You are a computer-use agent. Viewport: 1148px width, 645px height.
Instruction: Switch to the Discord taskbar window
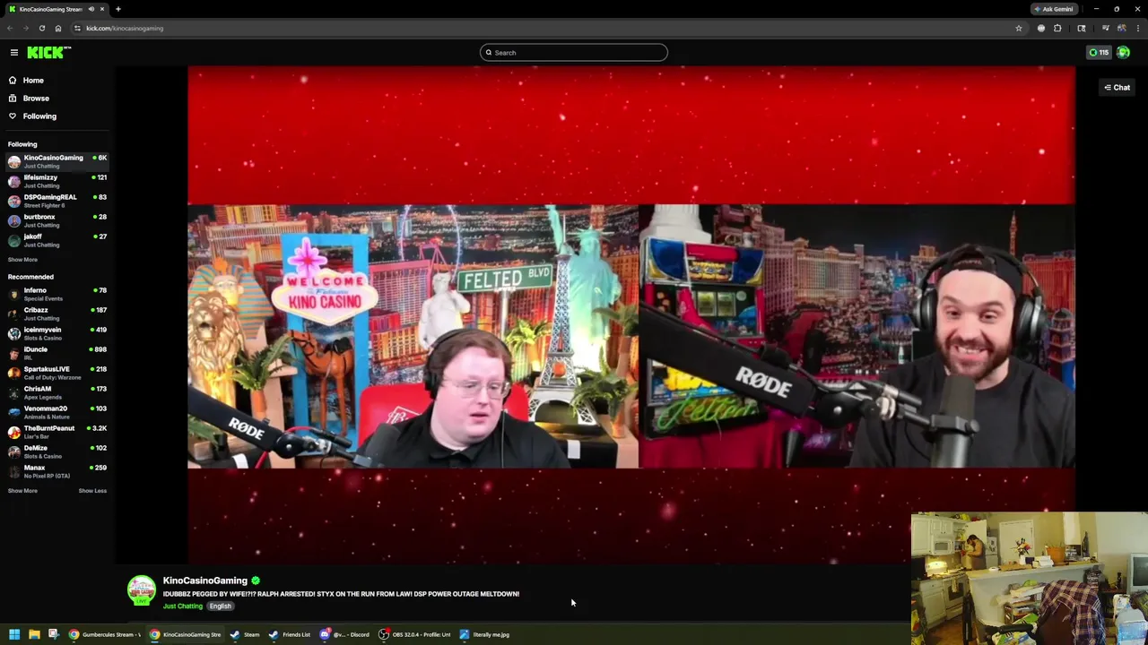point(345,635)
